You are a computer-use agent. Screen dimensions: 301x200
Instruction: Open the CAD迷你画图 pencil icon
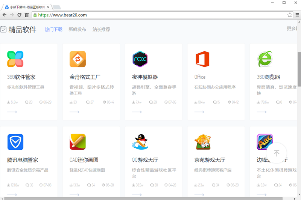[x=78, y=142]
